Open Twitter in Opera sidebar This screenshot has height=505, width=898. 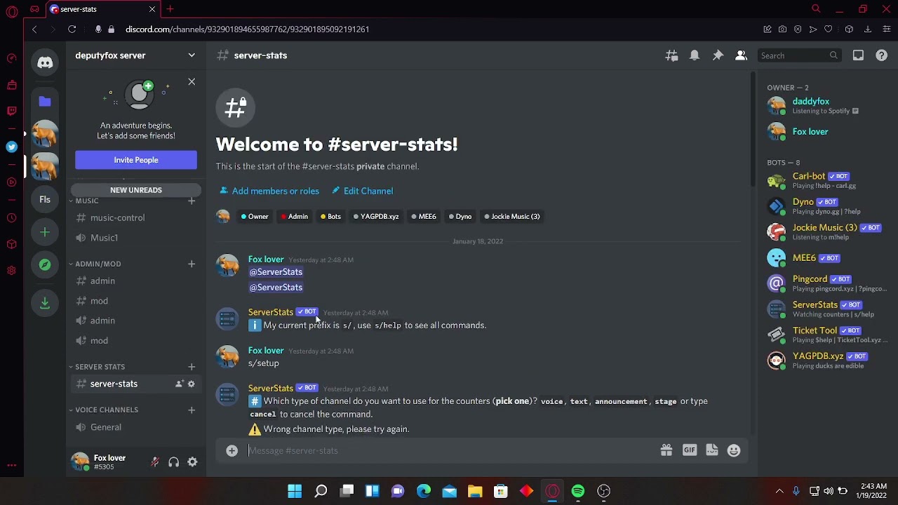coord(11,147)
